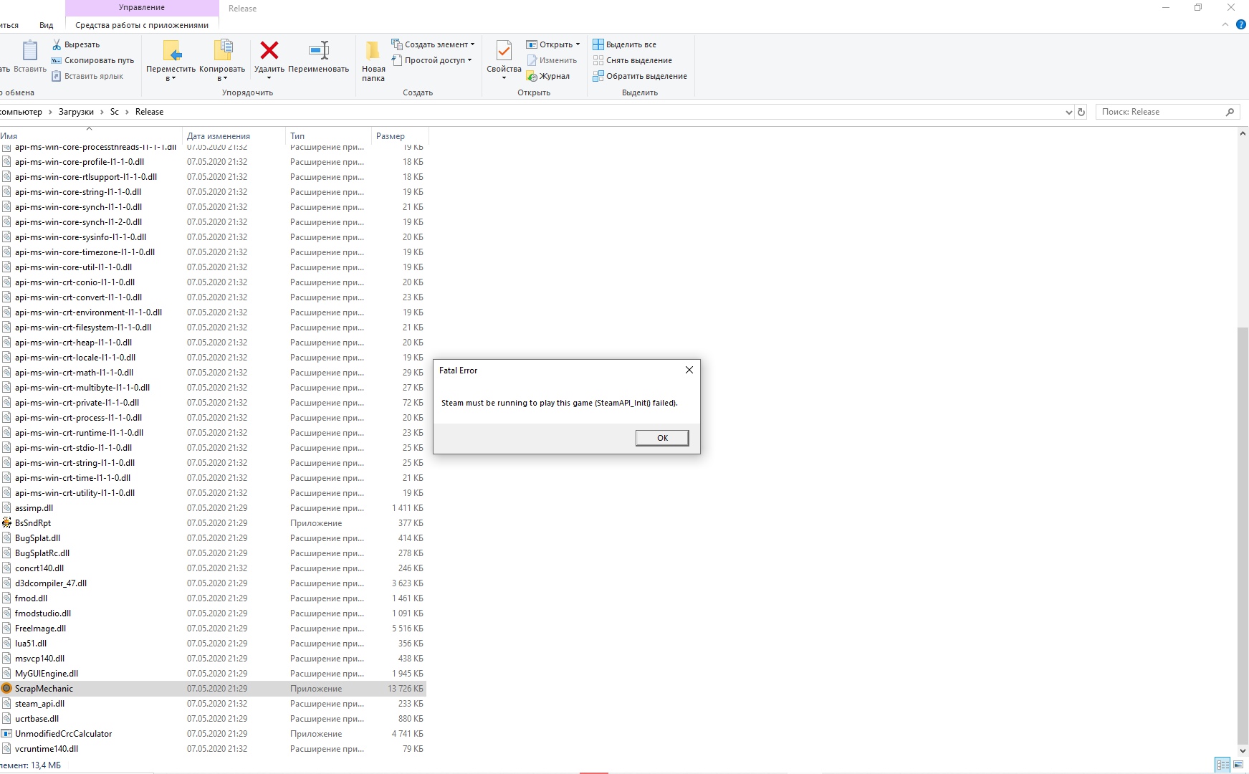Select the file assimp.dll

coord(213,508)
